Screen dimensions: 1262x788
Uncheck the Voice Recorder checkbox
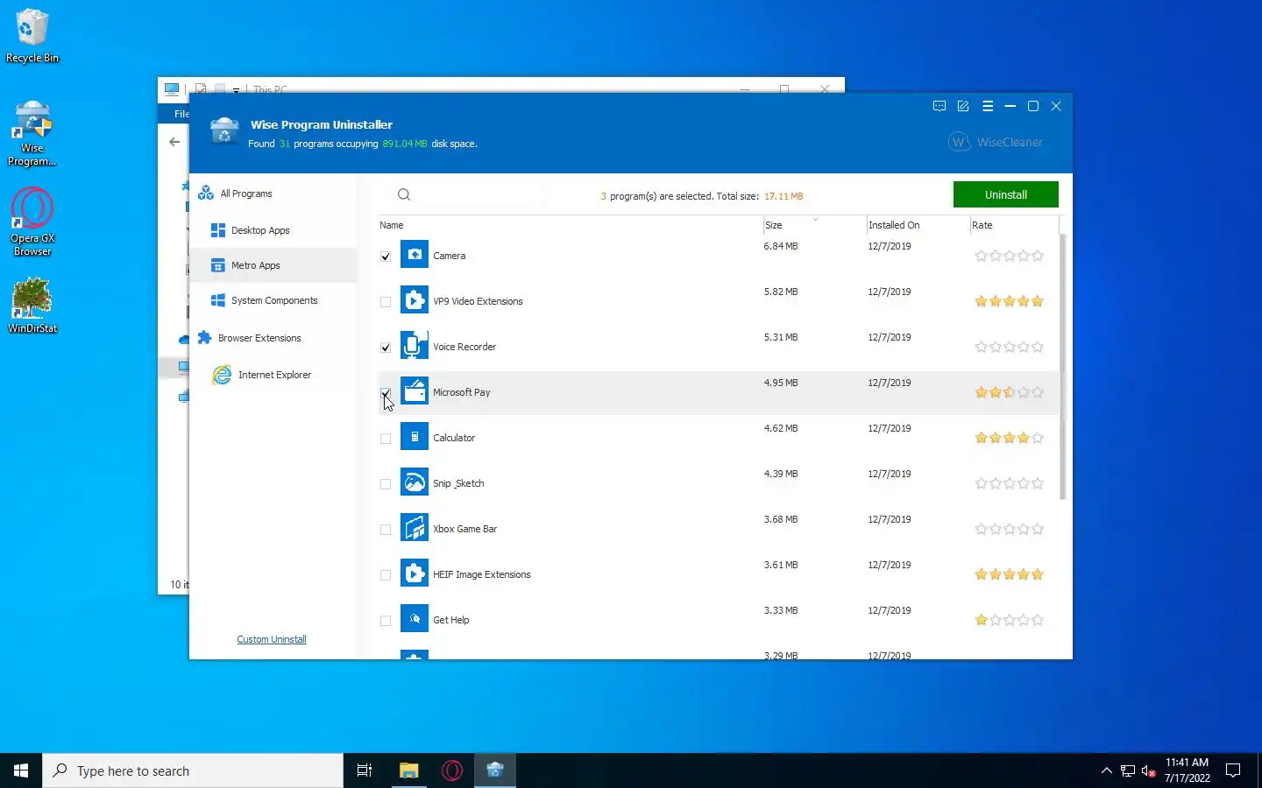(x=386, y=348)
